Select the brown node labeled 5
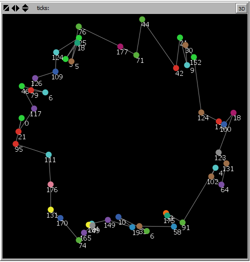This screenshot has width=250, height=262. (71, 61)
